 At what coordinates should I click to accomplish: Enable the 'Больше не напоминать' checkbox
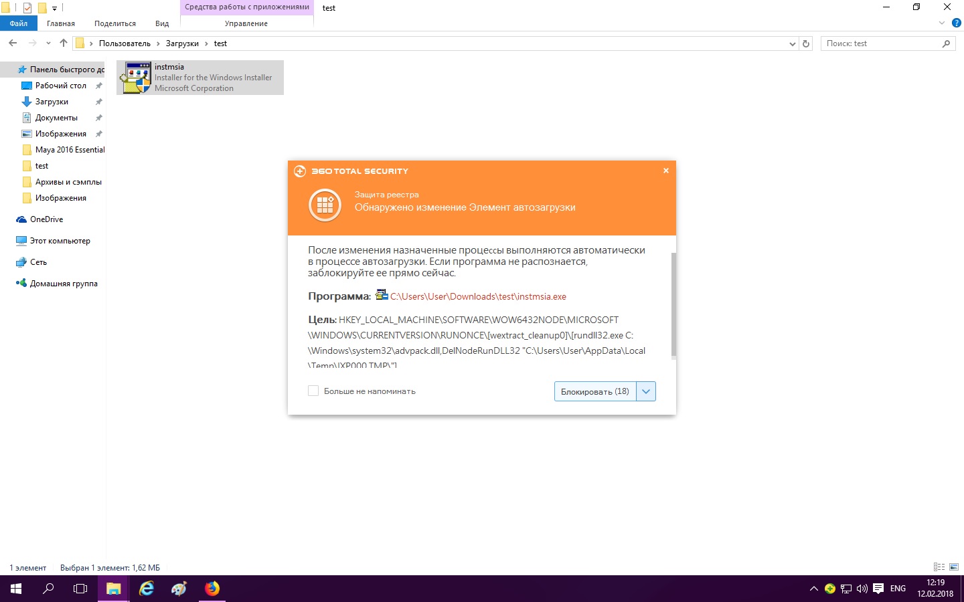pos(313,391)
